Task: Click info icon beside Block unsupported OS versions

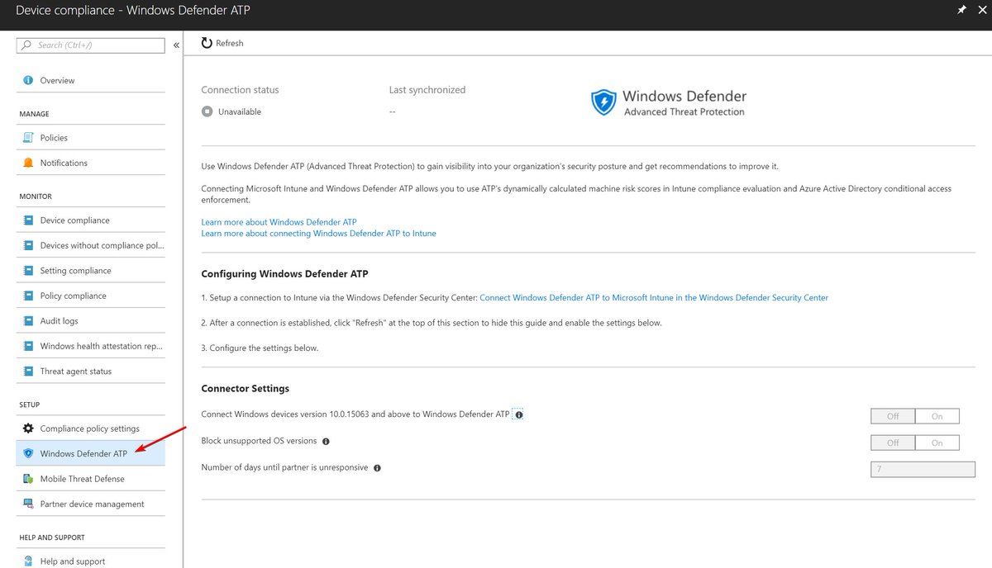Action: (x=326, y=442)
